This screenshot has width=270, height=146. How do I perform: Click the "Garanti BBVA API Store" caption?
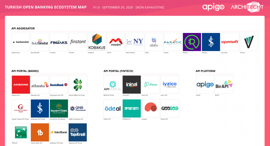tap(77, 95)
